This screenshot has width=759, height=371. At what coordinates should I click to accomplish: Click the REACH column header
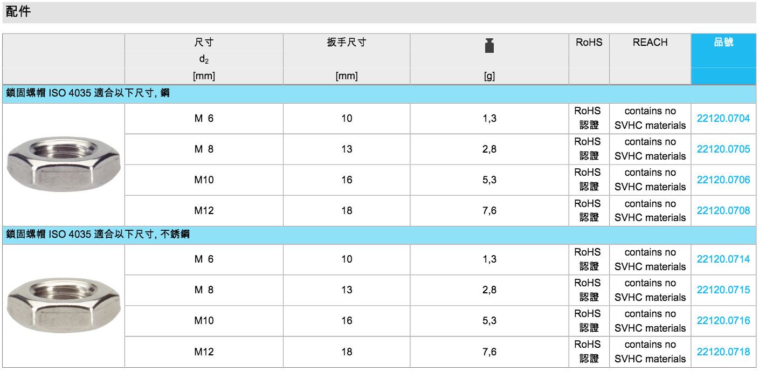[650, 43]
